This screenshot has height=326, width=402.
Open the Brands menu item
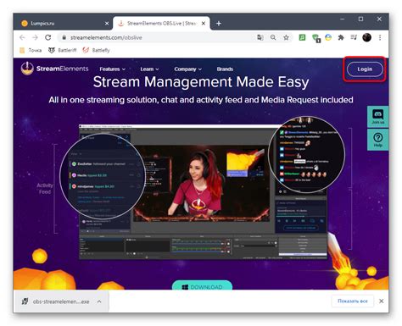click(225, 69)
